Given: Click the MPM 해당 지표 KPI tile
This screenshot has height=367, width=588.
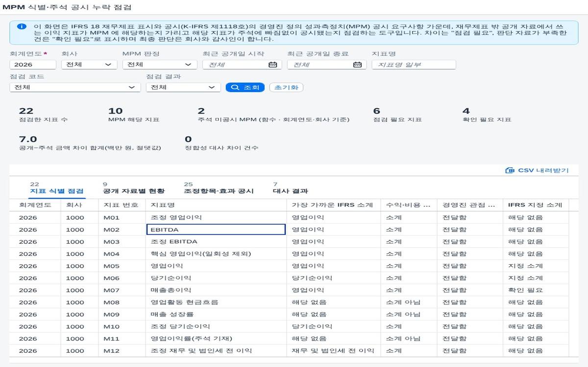Looking at the screenshot, I should [x=134, y=115].
